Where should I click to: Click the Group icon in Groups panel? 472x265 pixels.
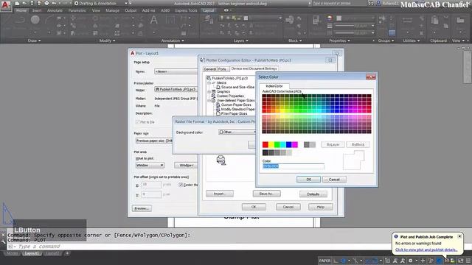point(382,19)
